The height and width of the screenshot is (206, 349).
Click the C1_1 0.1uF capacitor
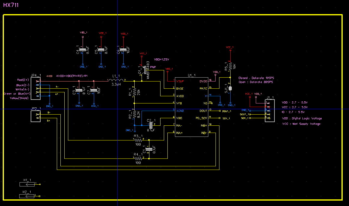pos(149,149)
